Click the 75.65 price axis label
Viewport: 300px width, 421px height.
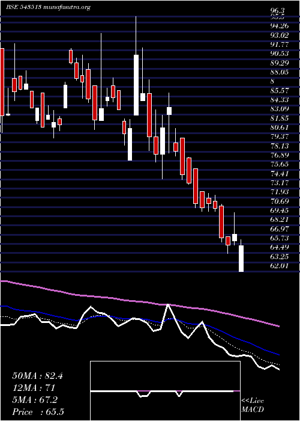[x=280, y=164]
